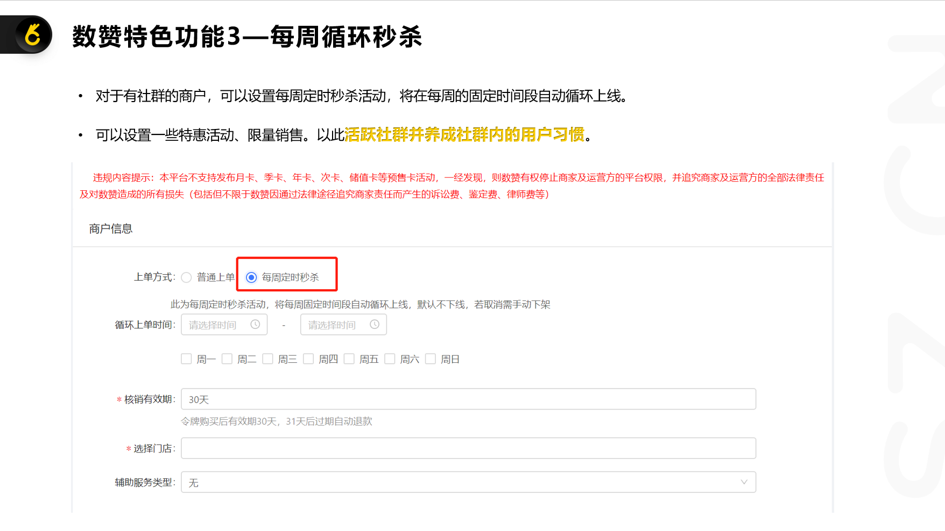The image size is (945, 531).
Task: Click the clock icon in the start time field
Action: (255, 325)
